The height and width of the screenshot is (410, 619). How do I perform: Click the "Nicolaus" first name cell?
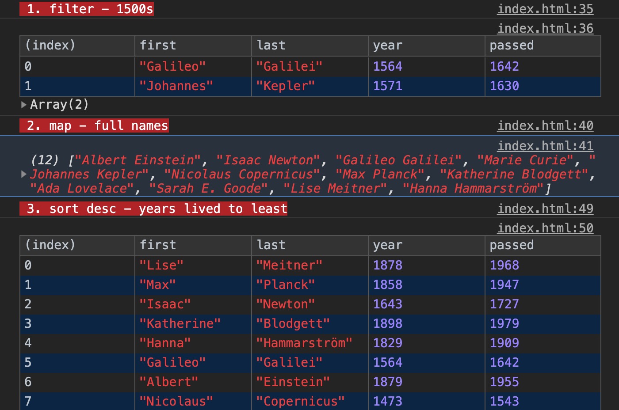coord(193,401)
